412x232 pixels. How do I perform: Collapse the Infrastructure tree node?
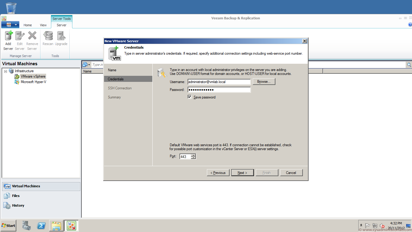[x=5, y=71]
